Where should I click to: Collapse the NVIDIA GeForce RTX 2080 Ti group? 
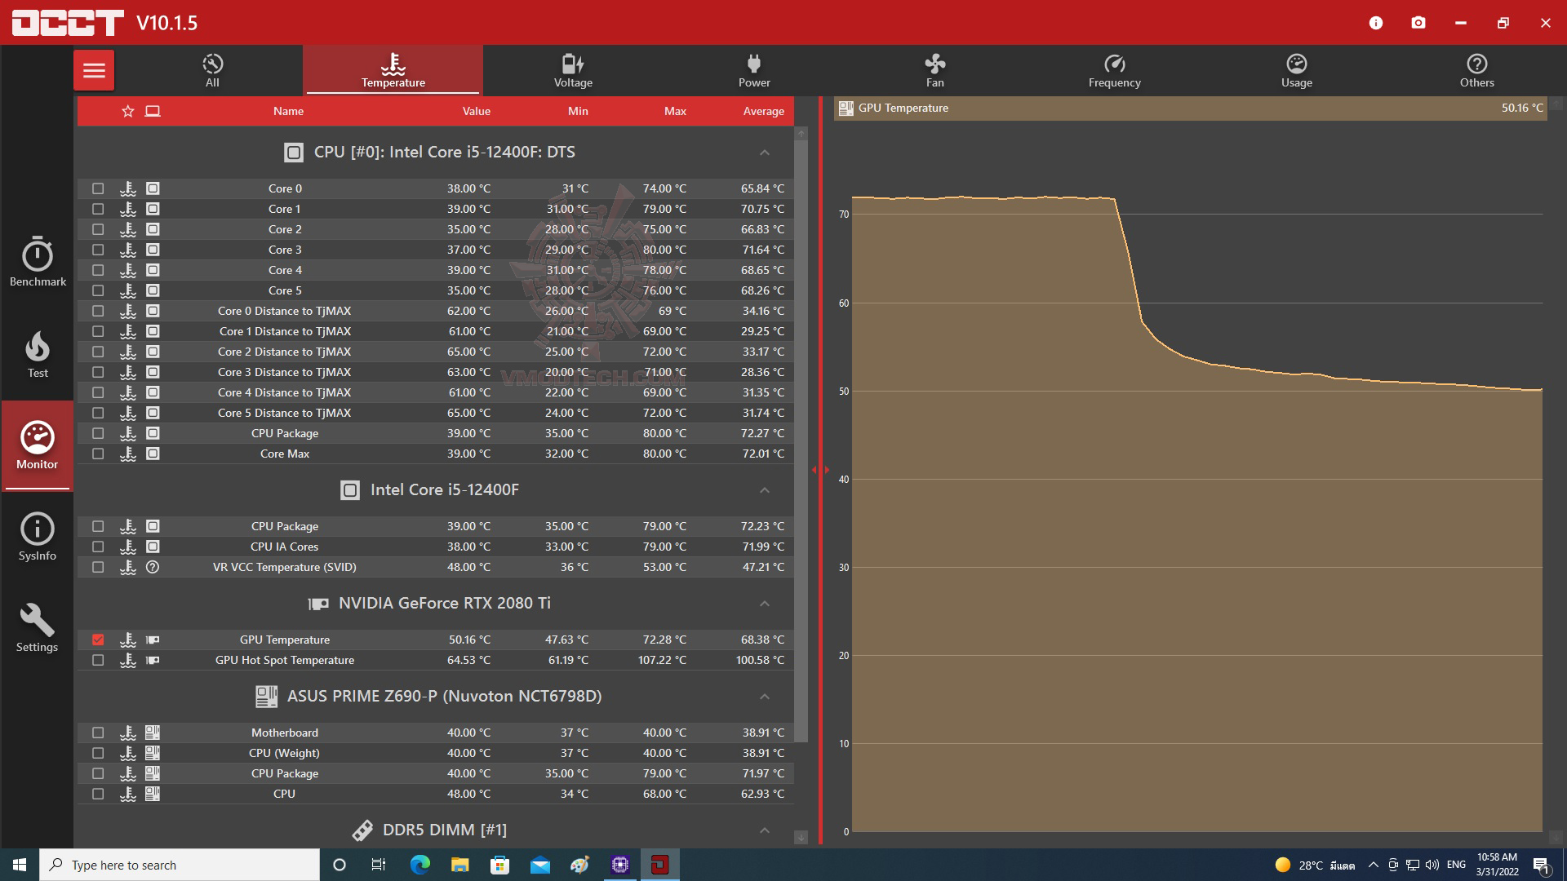[x=764, y=604]
